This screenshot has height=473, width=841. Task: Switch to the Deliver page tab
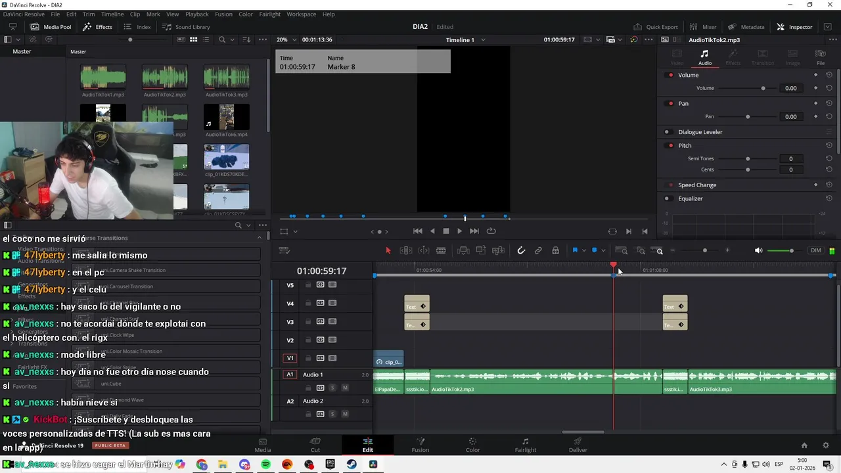click(578, 445)
